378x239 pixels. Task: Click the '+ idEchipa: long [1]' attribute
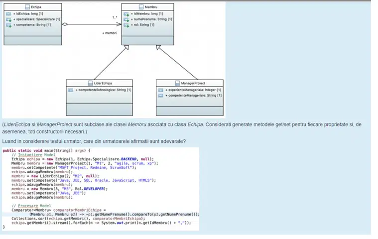[x=28, y=14]
